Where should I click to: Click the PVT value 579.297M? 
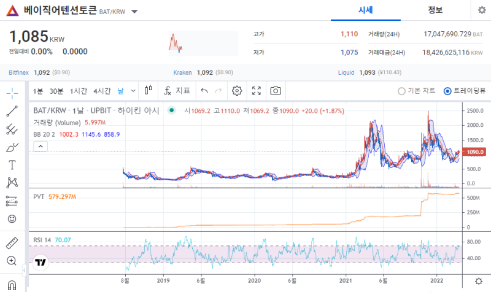click(x=63, y=196)
